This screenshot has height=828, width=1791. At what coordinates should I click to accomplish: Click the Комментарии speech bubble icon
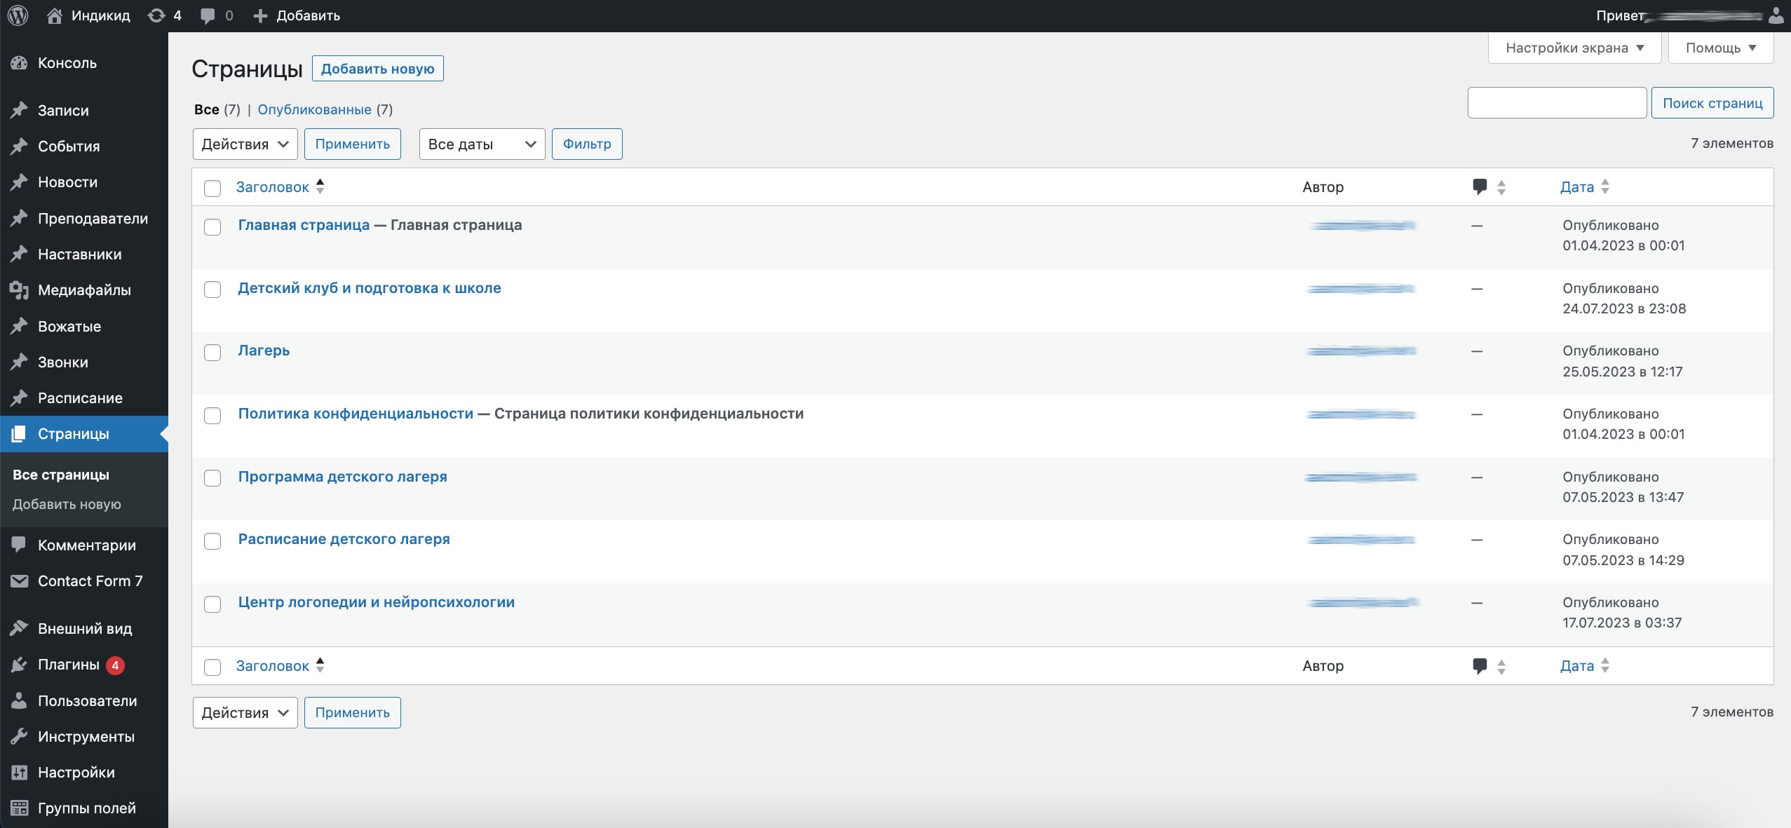point(19,545)
